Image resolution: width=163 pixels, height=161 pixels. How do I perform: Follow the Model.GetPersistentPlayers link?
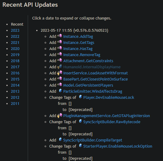pyautogui.click(x=88, y=85)
